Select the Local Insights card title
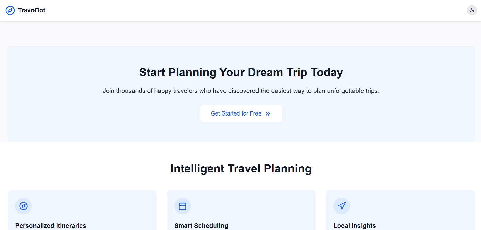The width and height of the screenshot is (481, 230). tap(354, 226)
